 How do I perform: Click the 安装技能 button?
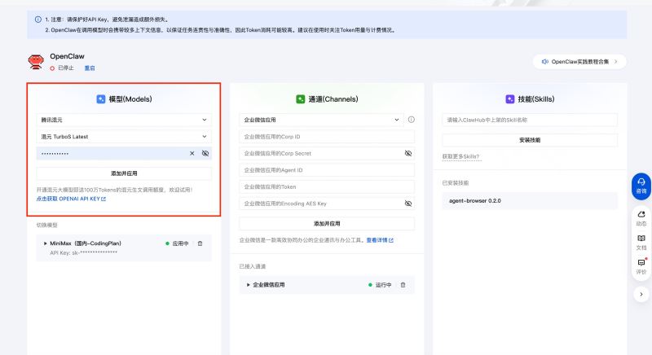click(530, 140)
